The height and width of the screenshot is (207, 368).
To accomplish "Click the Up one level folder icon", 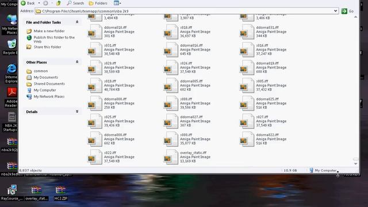I will [59, 3].
